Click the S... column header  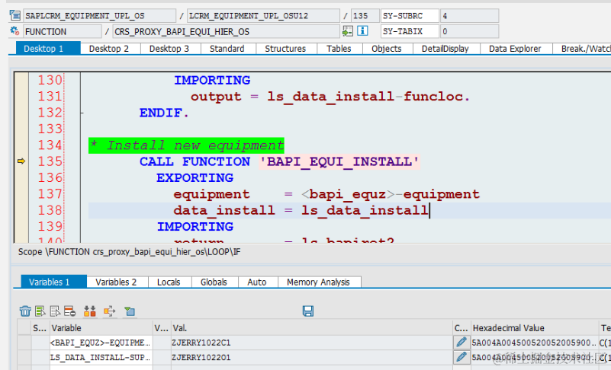[x=40, y=328]
